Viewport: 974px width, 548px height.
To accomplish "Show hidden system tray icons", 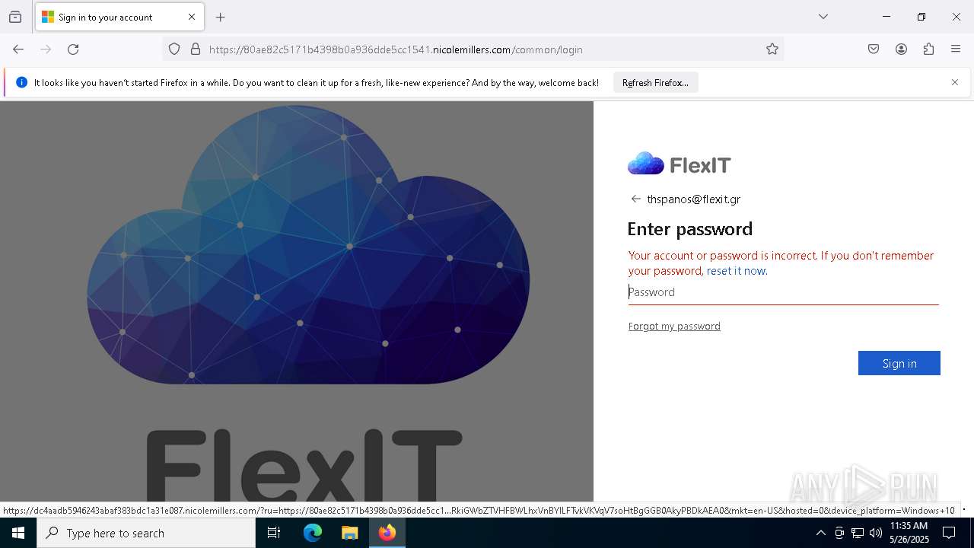I will 820,533.
